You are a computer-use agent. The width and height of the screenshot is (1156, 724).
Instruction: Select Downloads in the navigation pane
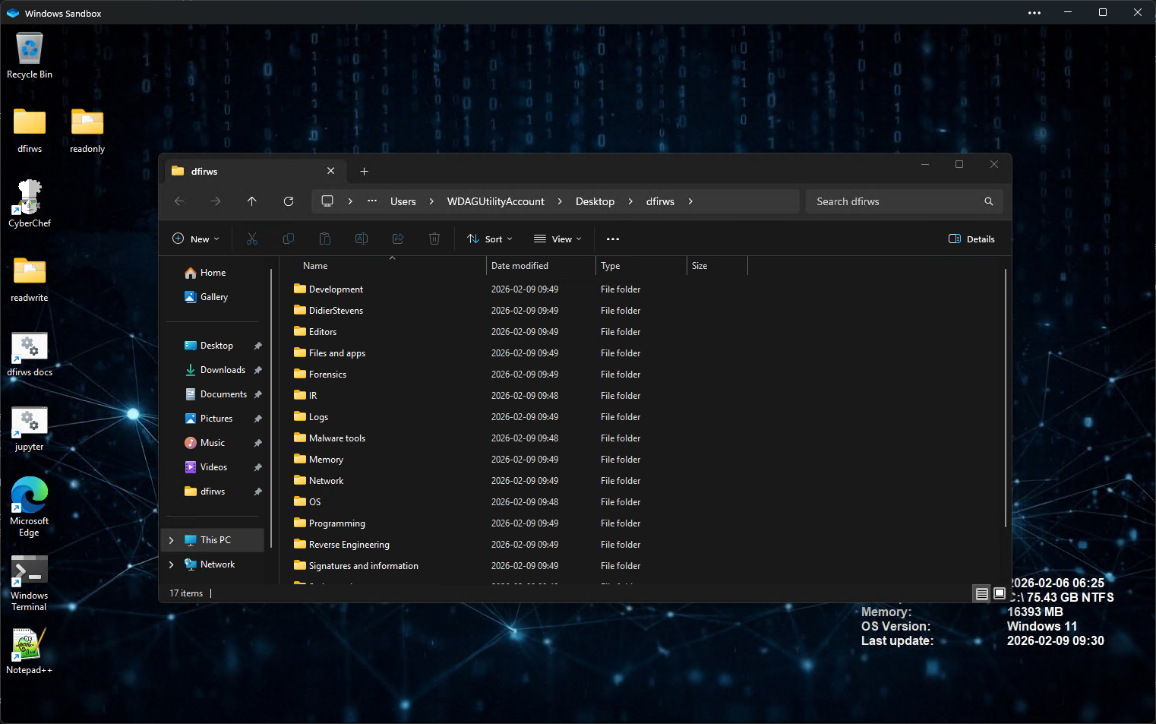(223, 370)
